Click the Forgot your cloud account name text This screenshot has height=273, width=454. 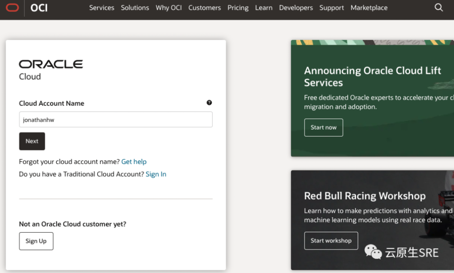coord(69,162)
